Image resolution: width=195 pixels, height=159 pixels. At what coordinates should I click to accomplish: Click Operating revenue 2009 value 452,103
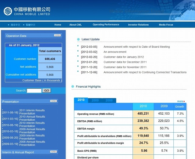coord(164,114)
